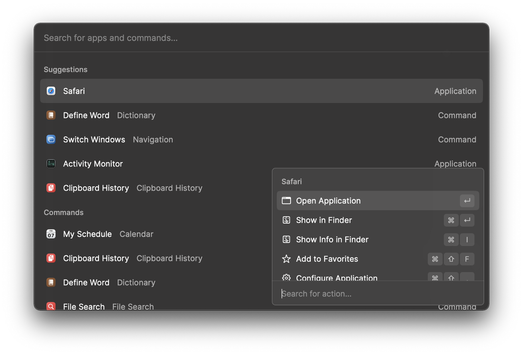
Task: Click the star icon for Add to Favorites
Action: pos(287,259)
